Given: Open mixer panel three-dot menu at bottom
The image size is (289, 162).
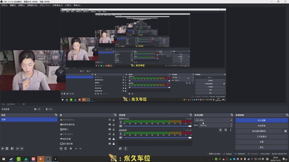Looking at the screenshot, I should pos(125,148).
